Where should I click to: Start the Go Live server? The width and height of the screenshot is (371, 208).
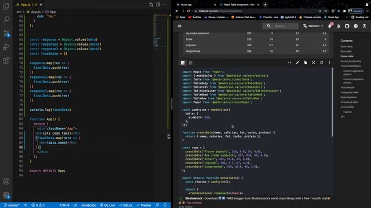click(x=107, y=206)
